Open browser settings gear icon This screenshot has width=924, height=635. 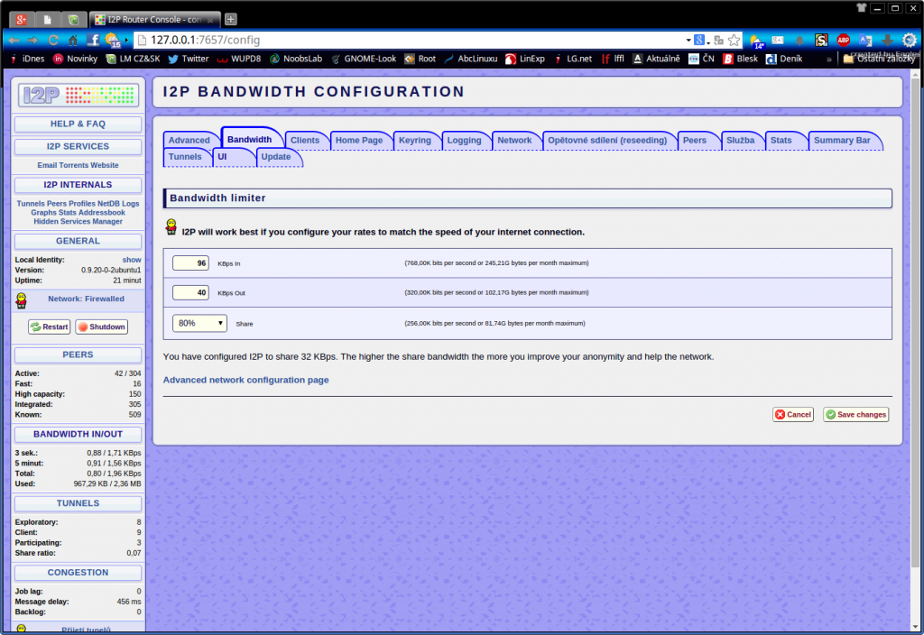[x=910, y=40]
